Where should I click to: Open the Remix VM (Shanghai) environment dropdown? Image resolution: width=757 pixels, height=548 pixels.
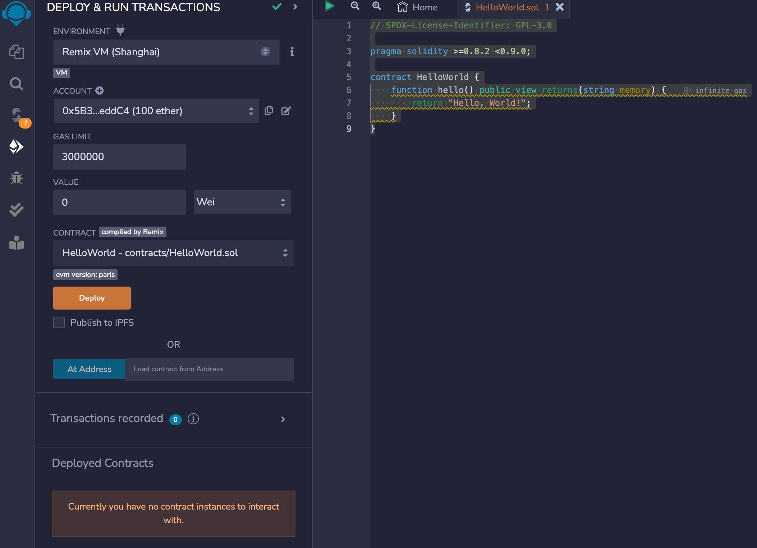click(x=166, y=52)
